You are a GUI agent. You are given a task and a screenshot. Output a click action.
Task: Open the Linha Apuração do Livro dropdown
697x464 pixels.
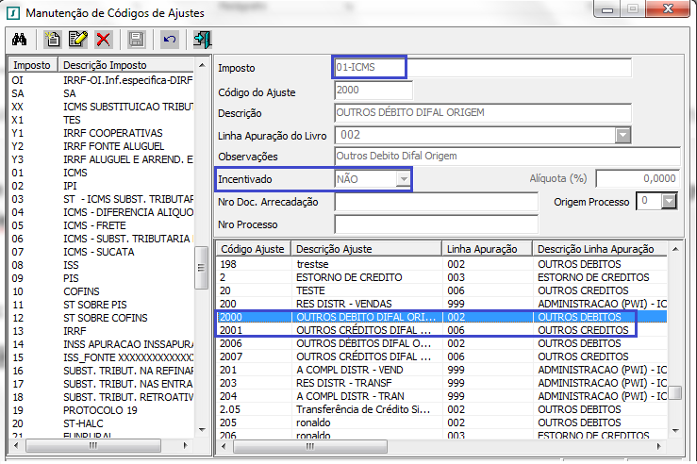pyautogui.click(x=622, y=135)
